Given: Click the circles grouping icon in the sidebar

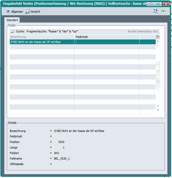Looking at the screenshot, I should pos(158,76).
